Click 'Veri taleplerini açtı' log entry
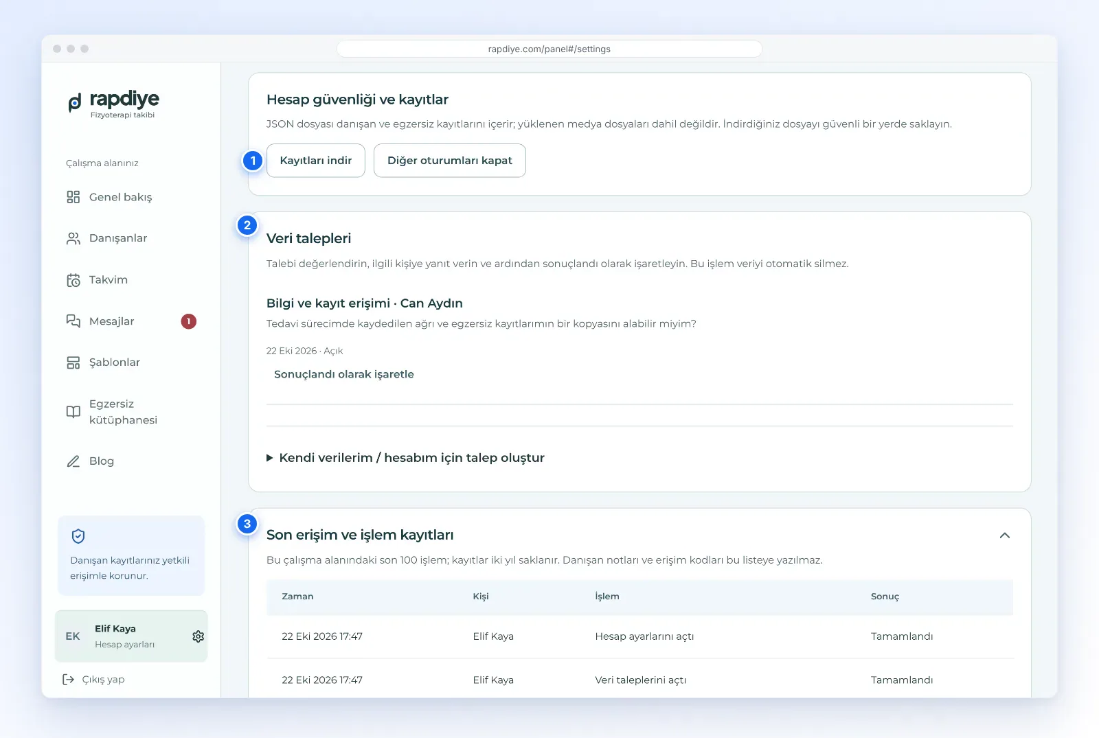Image resolution: width=1099 pixels, height=738 pixels. tap(640, 680)
